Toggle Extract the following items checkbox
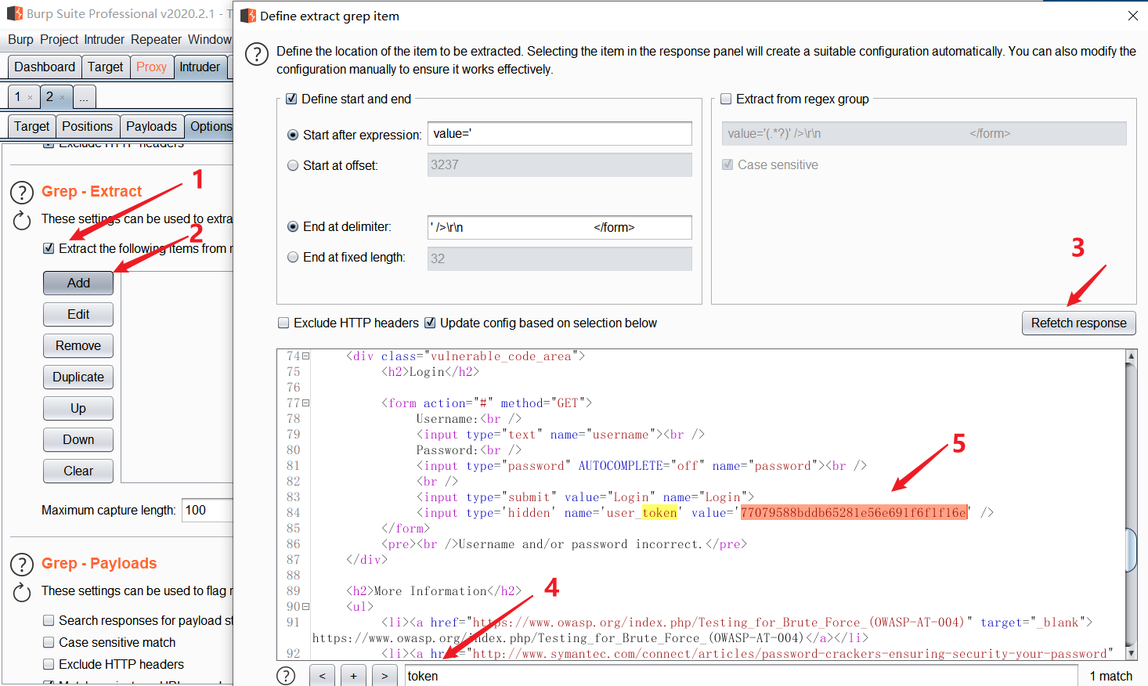 [49, 248]
